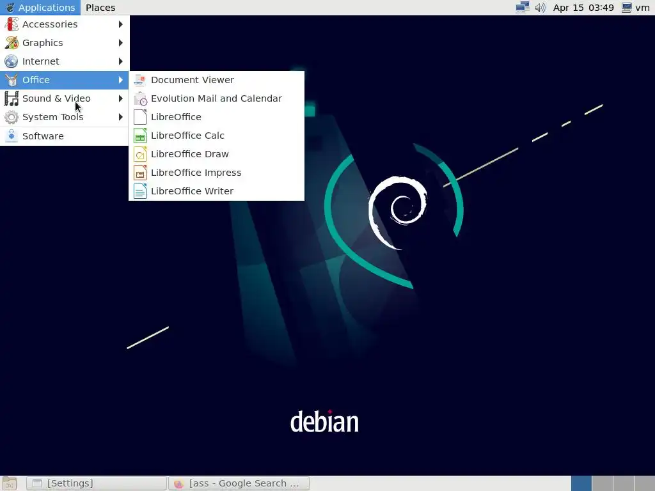Viewport: 655px width, 491px height.
Task: Click the yellow LibreOffice Draw icon
Action: [x=140, y=154]
